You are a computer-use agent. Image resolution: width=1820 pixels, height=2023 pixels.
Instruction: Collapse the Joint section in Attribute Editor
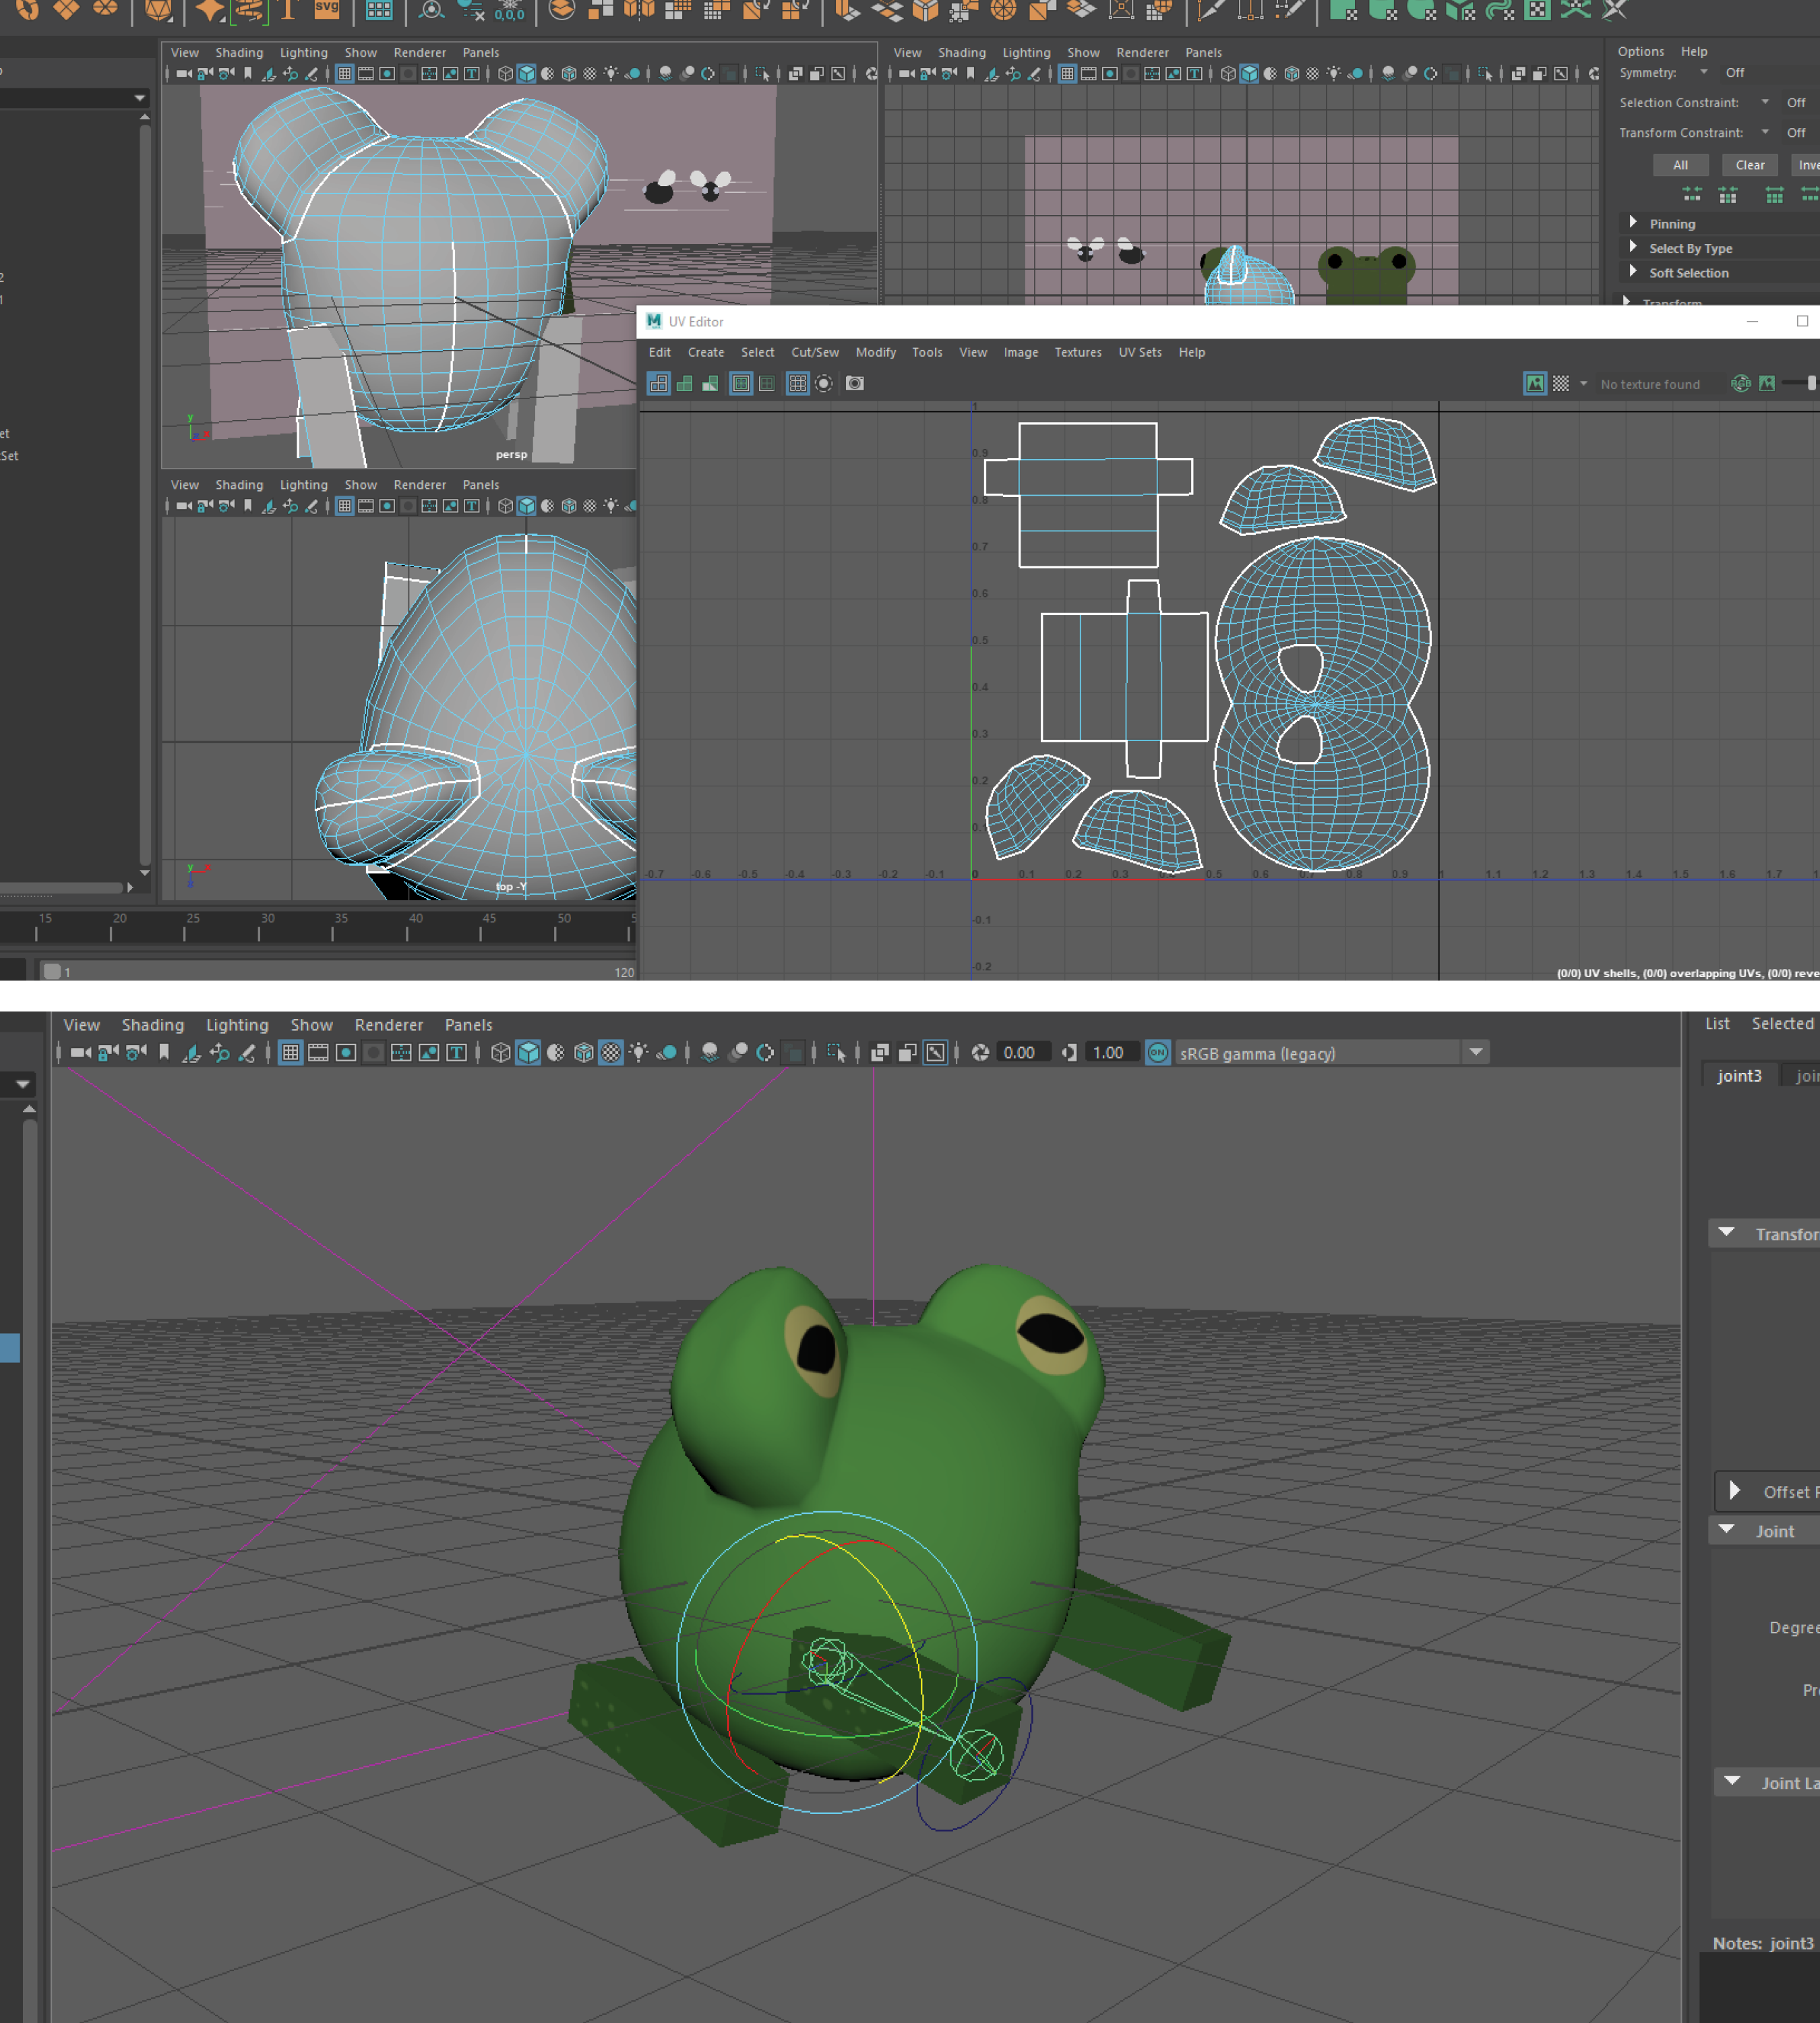(x=1727, y=1530)
